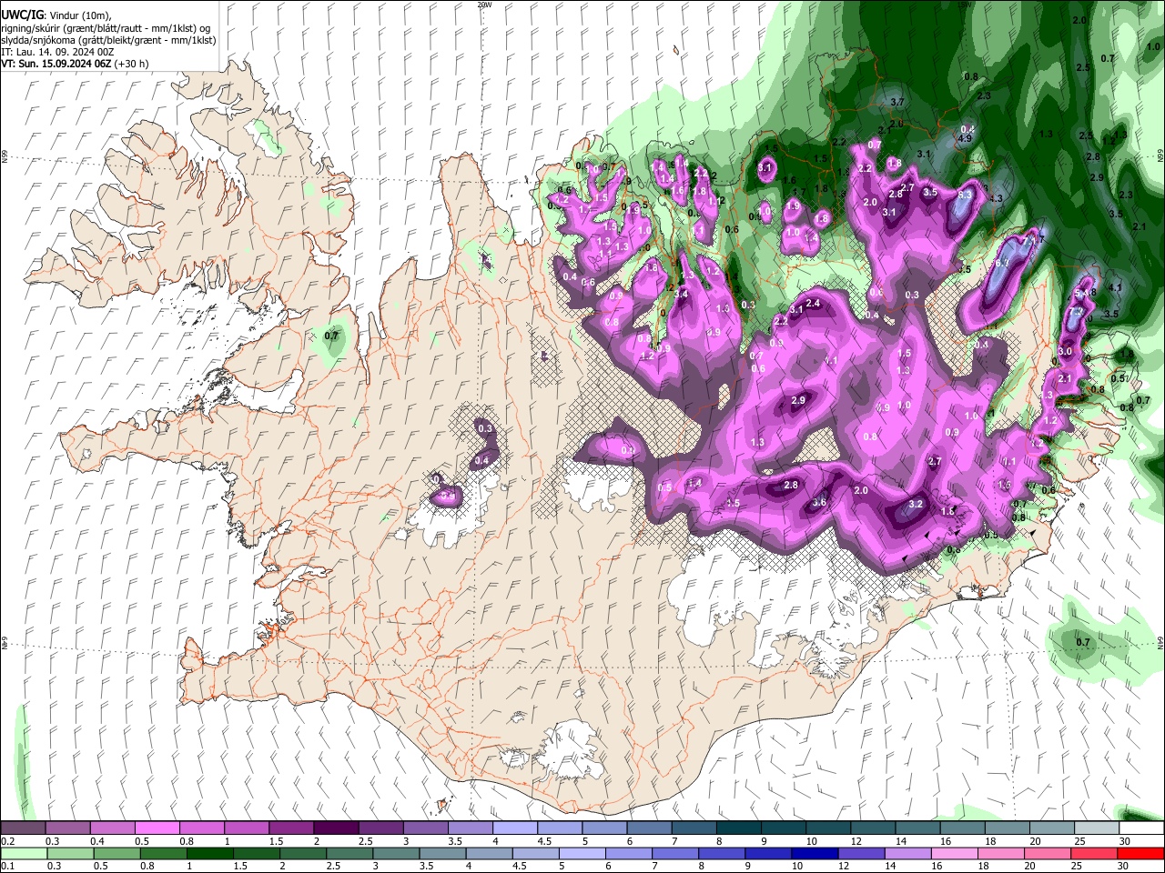The height and width of the screenshot is (873, 1165).
Task: Click the 0.1 legend label
Action: (8, 867)
